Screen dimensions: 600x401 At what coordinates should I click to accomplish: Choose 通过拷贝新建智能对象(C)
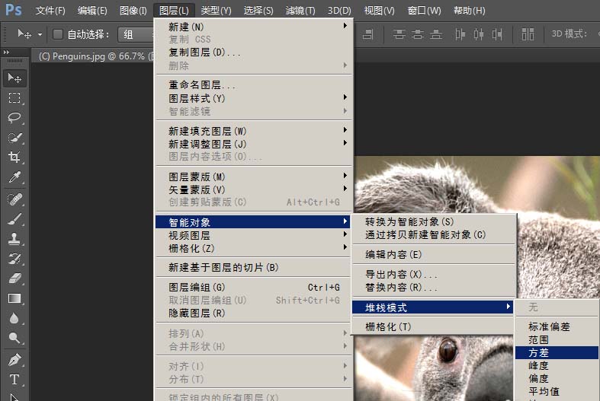pos(434,234)
